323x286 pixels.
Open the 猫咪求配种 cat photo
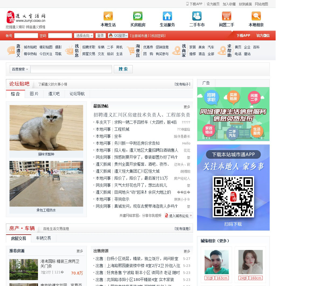click(x=46, y=128)
